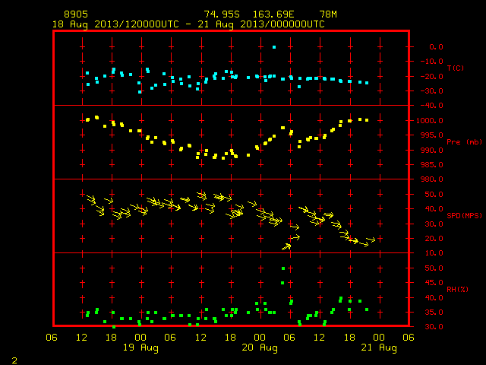Image resolution: width=486 pixels, height=365 pixels.
Task: Click station ID 8905 in header
Action: click(x=76, y=14)
